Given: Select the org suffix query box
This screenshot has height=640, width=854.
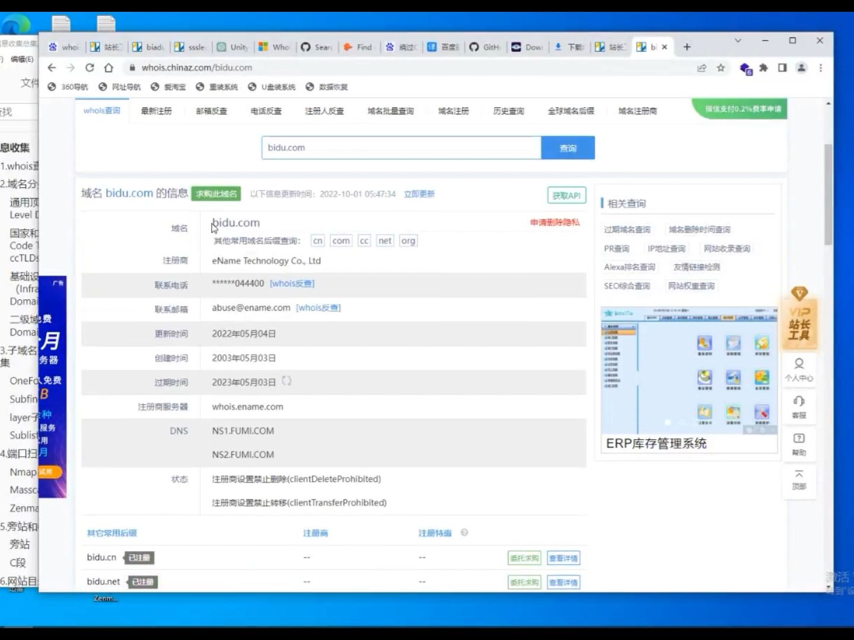Looking at the screenshot, I should pos(408,241).
